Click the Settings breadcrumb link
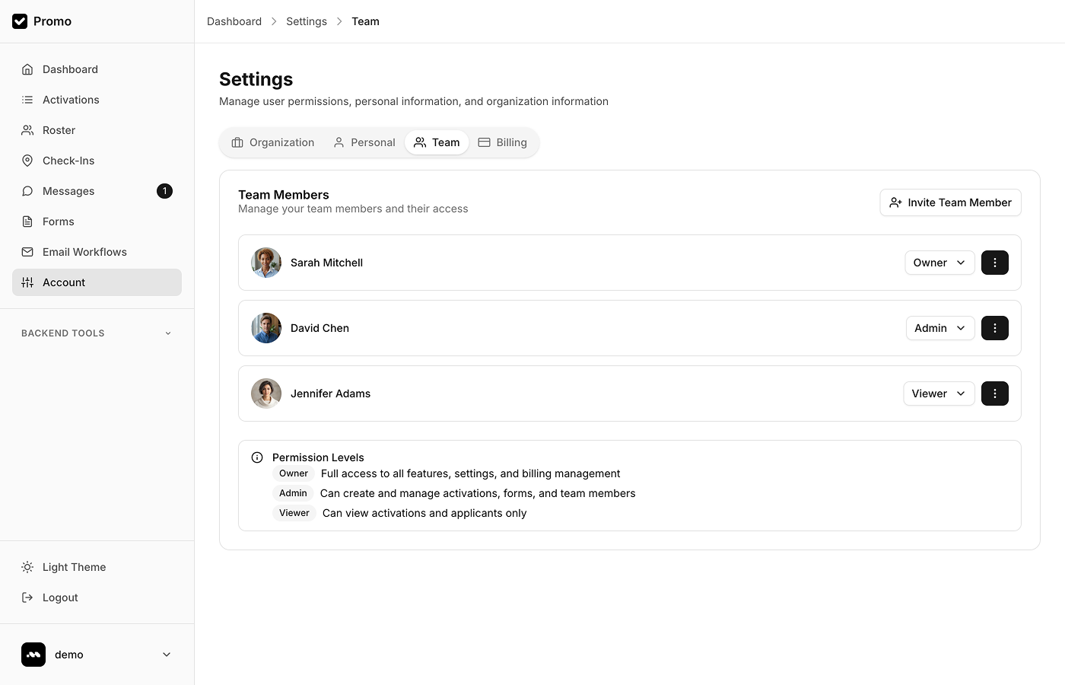Screen dimensions: 1065x685 pyautogui.click(x=306, y=21)
